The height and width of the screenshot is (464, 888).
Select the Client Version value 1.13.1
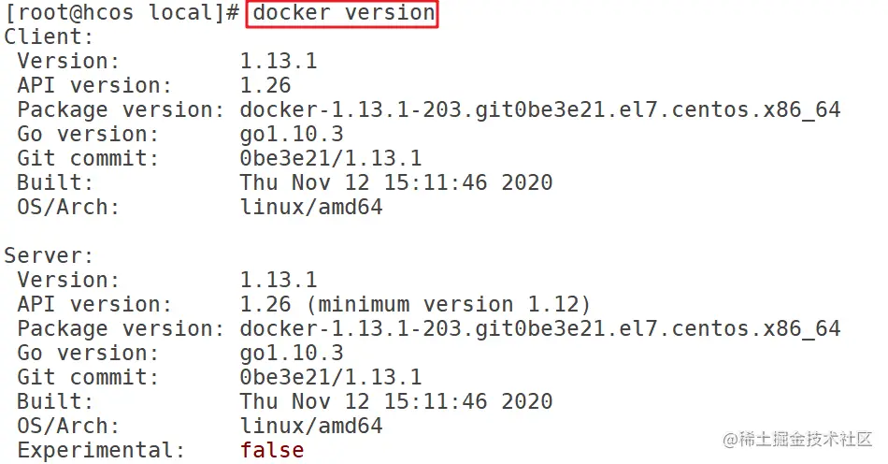279,62
